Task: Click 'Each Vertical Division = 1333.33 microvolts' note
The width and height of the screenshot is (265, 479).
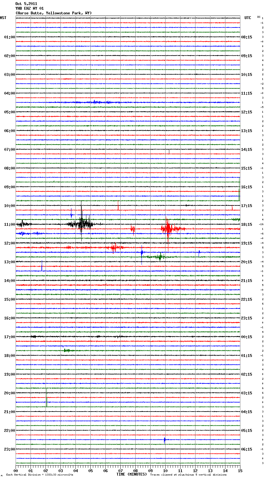Action: 40,475
